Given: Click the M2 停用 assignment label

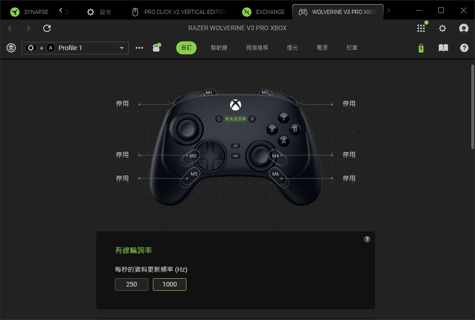Looking at the screenshot, I should point(349,104).
